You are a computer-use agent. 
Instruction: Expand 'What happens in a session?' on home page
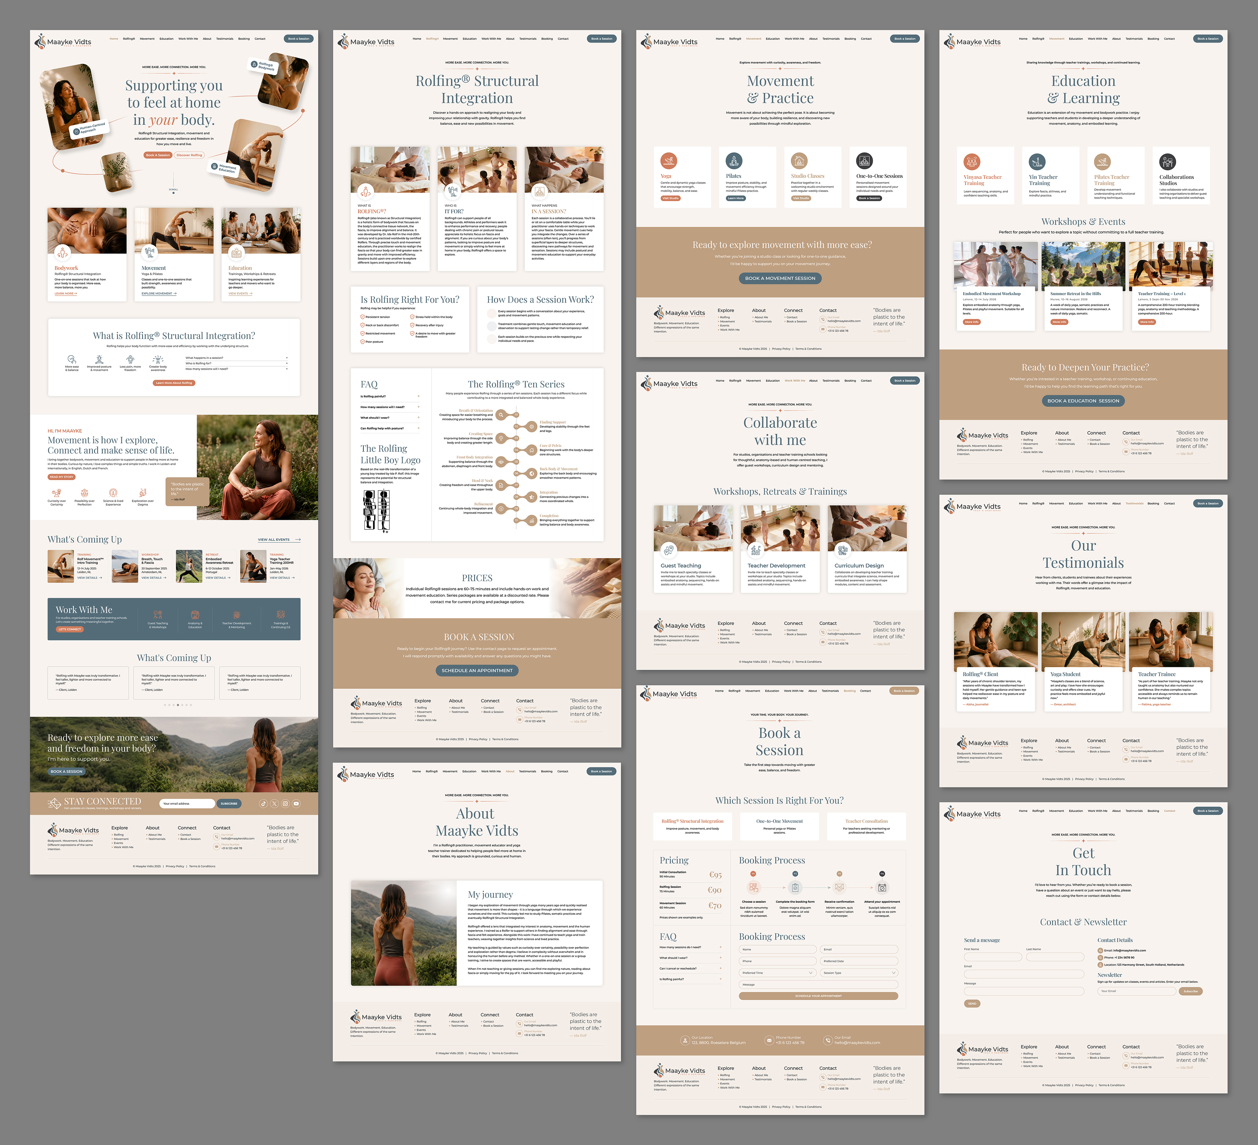(237, 358)
